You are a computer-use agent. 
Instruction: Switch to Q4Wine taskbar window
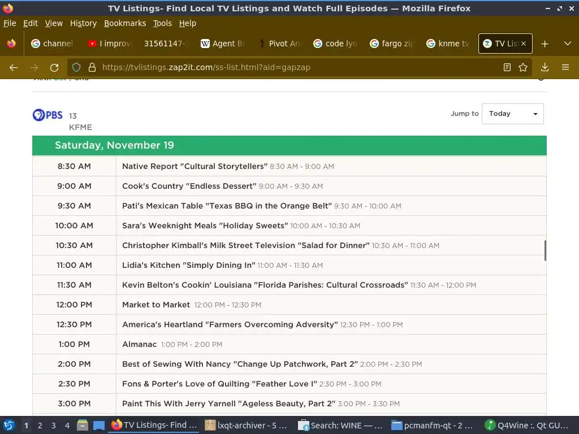tap(528, 425)
